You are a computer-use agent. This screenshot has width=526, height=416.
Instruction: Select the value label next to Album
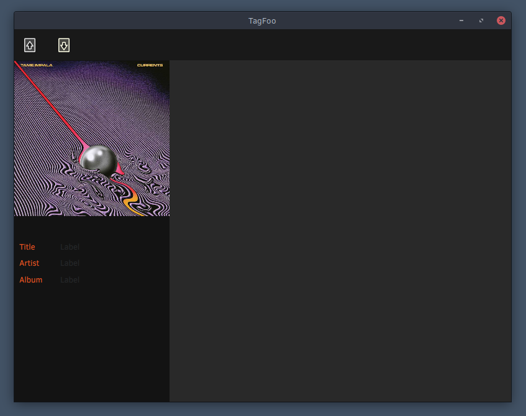coord(70,280)
